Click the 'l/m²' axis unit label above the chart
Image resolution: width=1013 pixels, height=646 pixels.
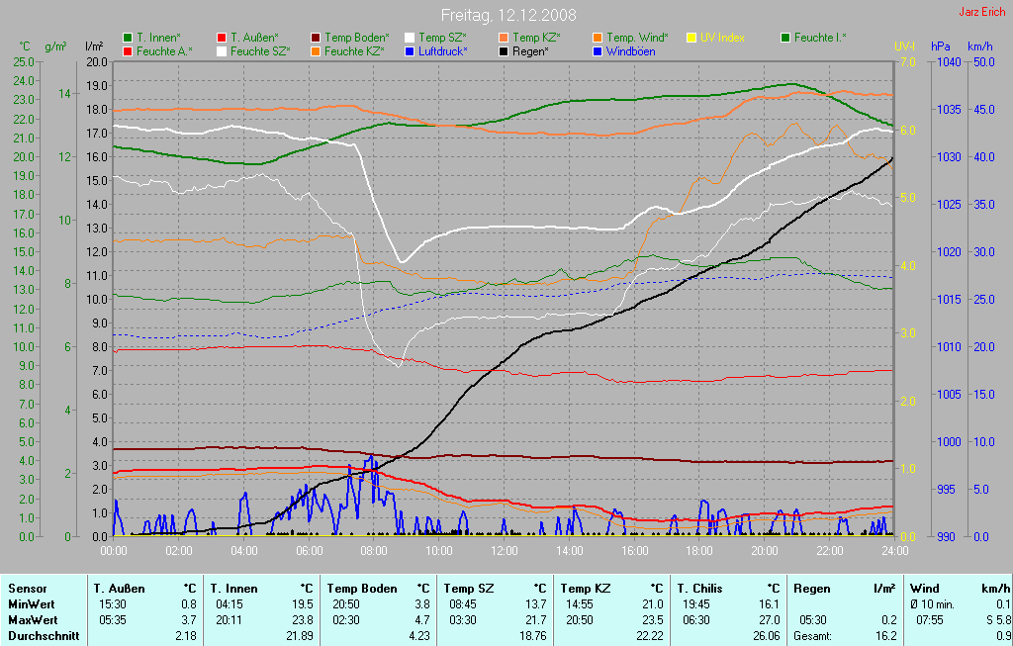click(94, 46)
